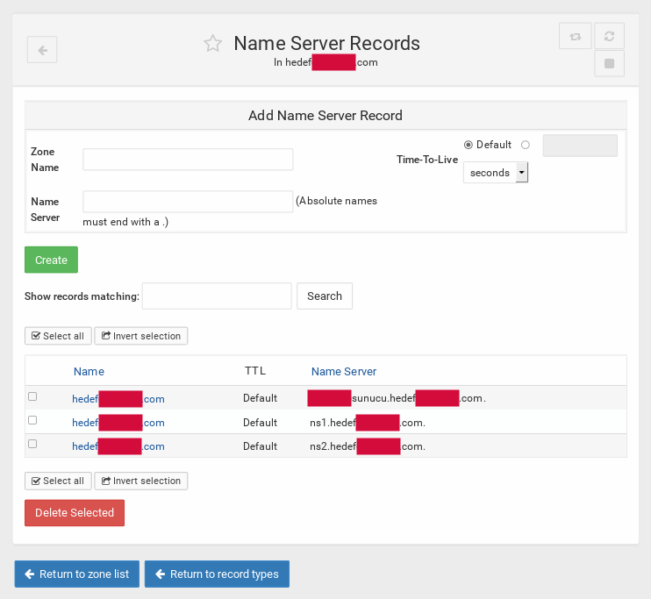Image resolution: width=651 pixels, height=599 pixels.
Task: Sort records by Name column header
Action: [89, 371]
